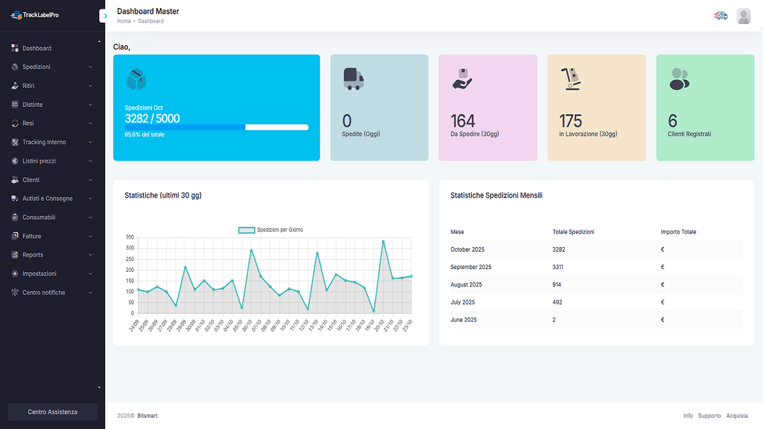Click the Resi returns icon

[15, 123]
